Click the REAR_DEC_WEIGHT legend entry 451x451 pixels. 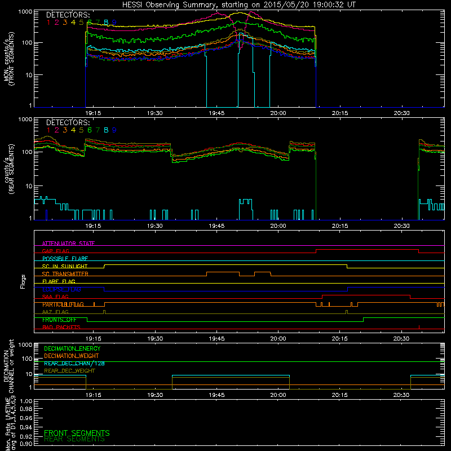(69, 371)
